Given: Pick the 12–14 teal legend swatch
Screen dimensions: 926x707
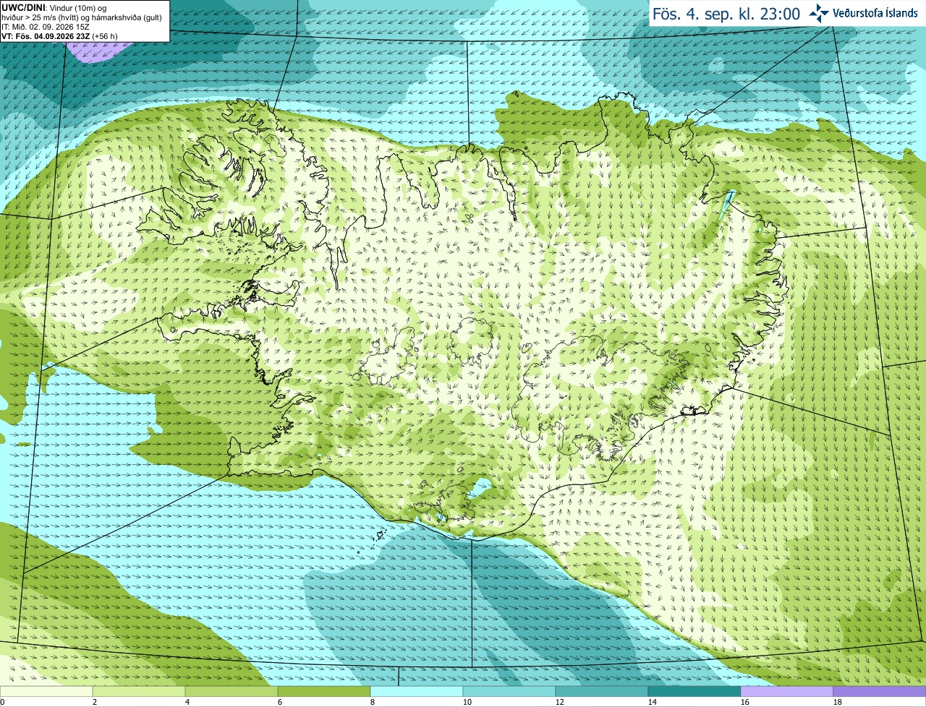Looking at the screenshot, I should (x=603, y=692).
